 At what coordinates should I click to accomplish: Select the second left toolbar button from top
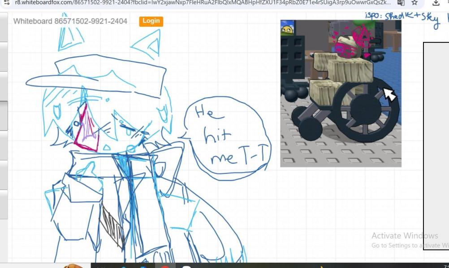coord(4,56)
